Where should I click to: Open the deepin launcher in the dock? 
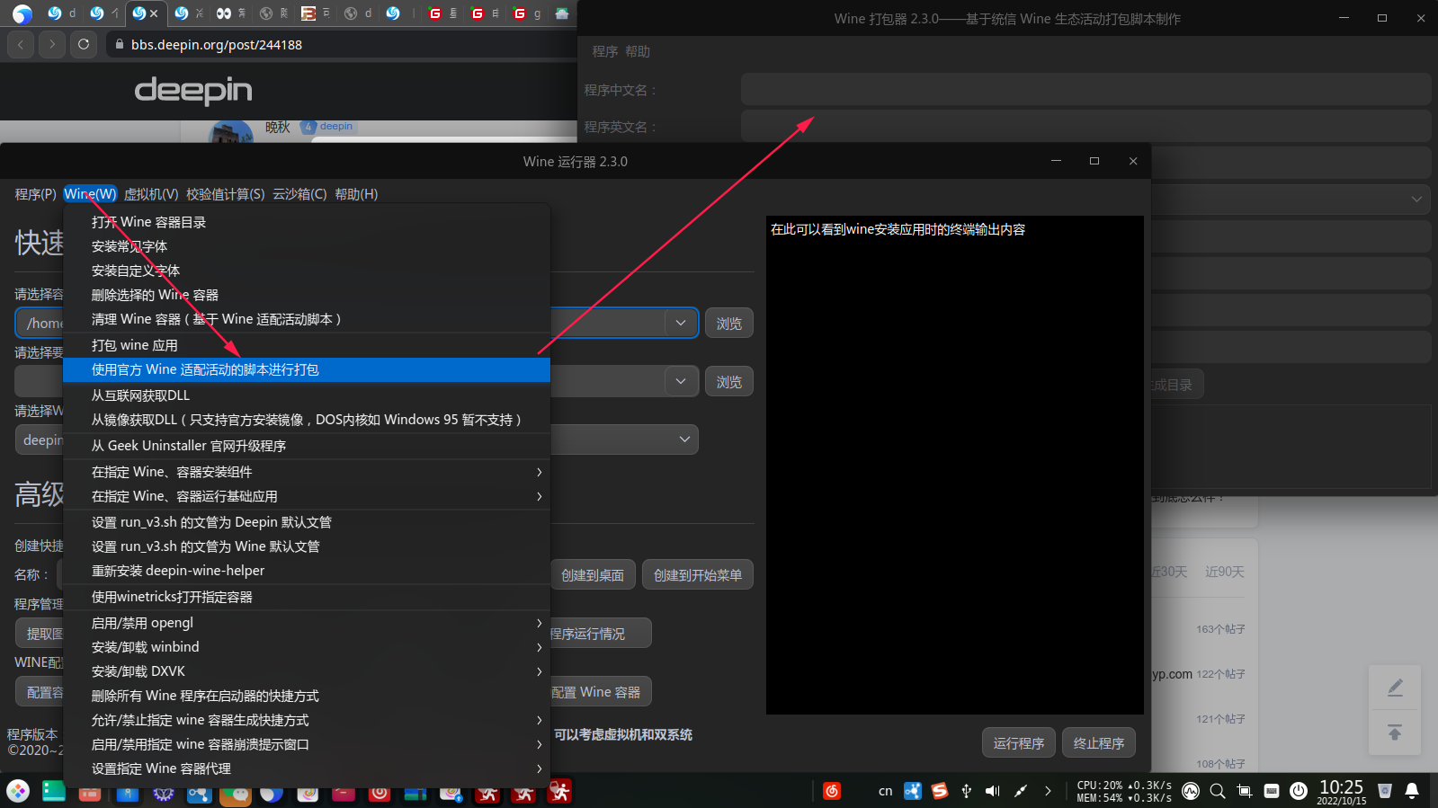click(x=18, y=791)
